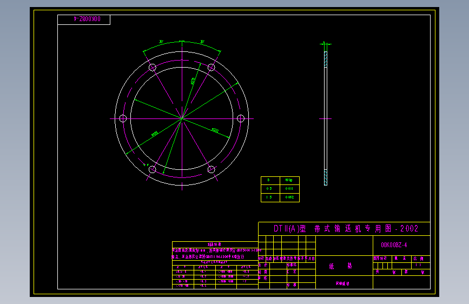Click the table cell reading "0.031"
The width and height of the screenshot is (469, 304).
289,189
